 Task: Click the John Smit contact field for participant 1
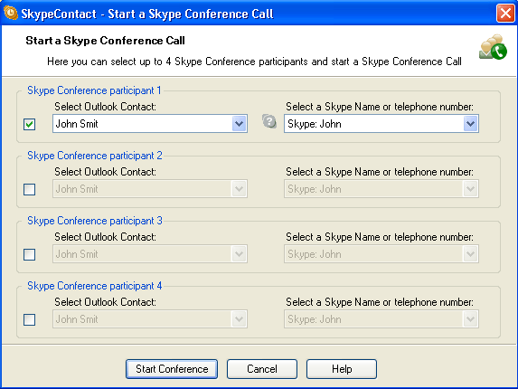[x=150, y=124]
